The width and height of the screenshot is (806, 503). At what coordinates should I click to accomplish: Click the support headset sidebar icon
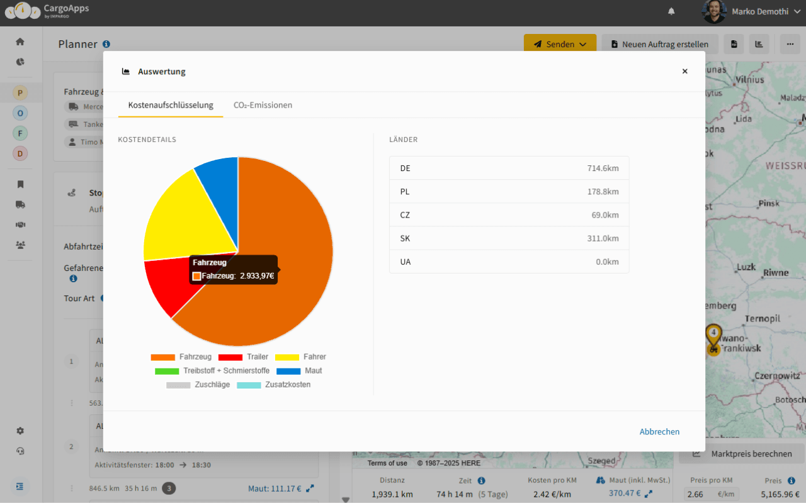pos(20,451)
